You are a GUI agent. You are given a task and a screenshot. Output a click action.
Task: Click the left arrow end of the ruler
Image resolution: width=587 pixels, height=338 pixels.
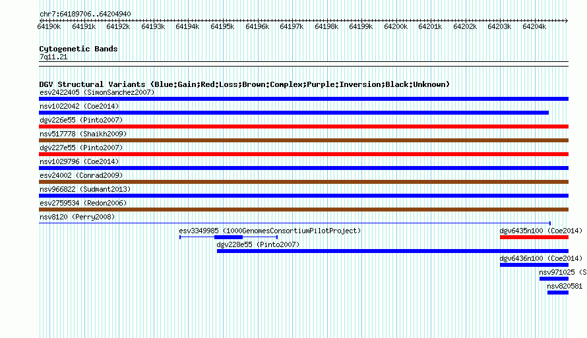[x=41, y=20]
